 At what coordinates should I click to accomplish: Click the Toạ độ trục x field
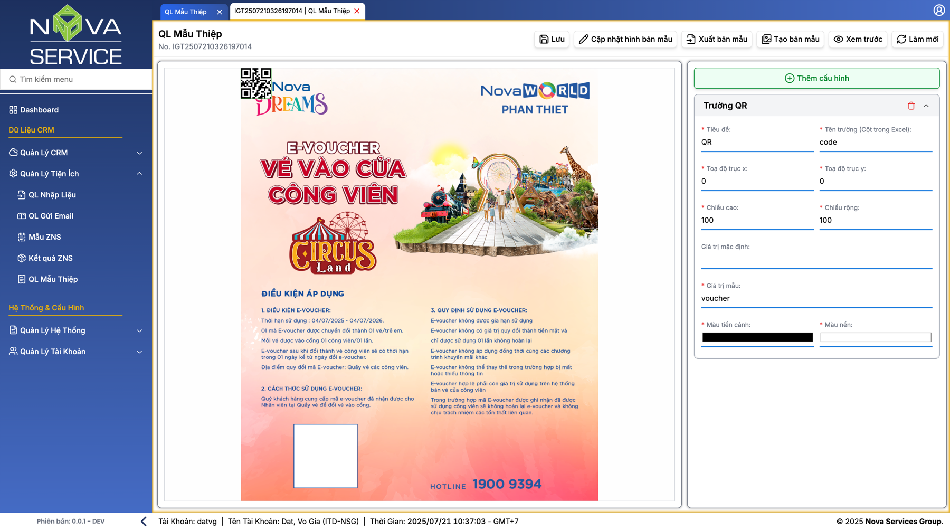(757, 182)
